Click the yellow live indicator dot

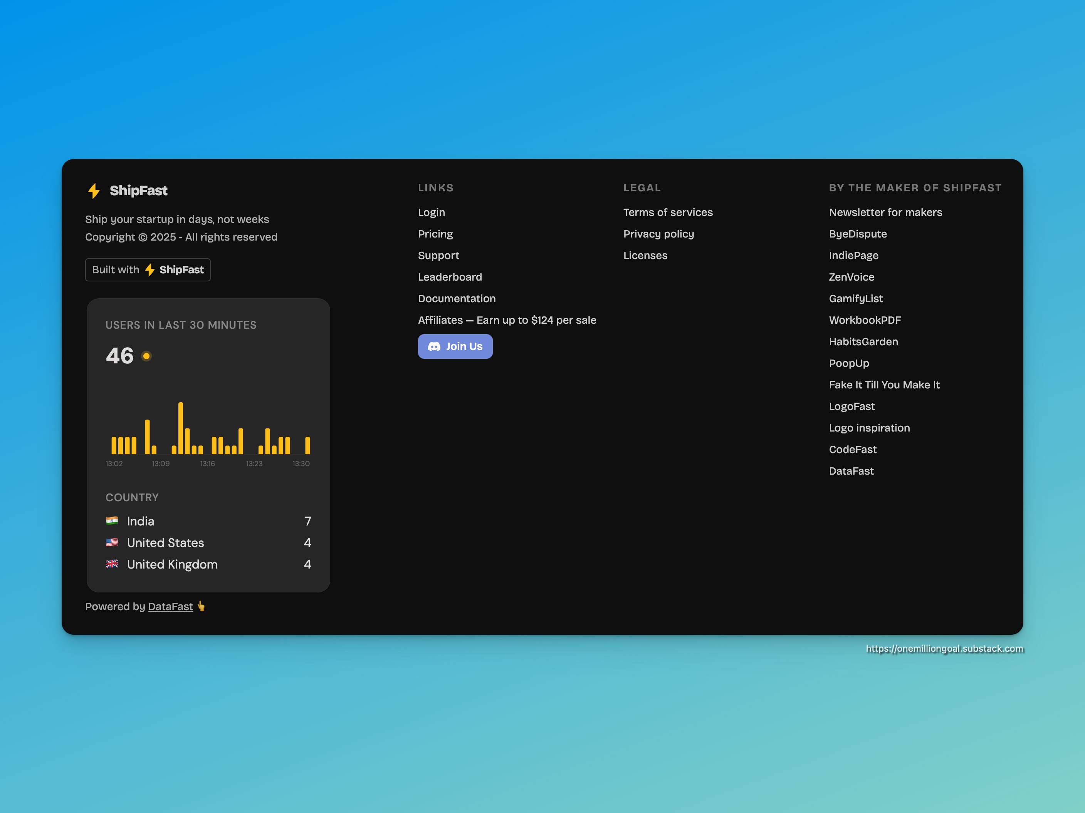pos(146,356)
